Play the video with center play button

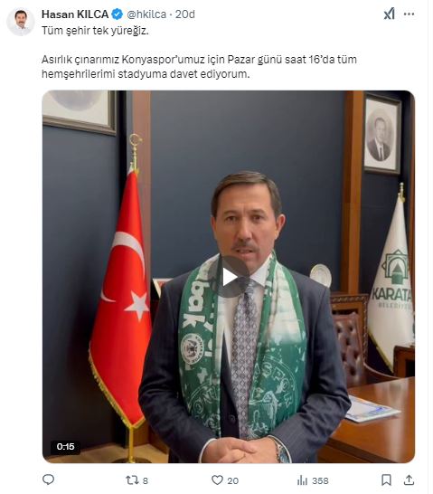[x=229, y=277]
